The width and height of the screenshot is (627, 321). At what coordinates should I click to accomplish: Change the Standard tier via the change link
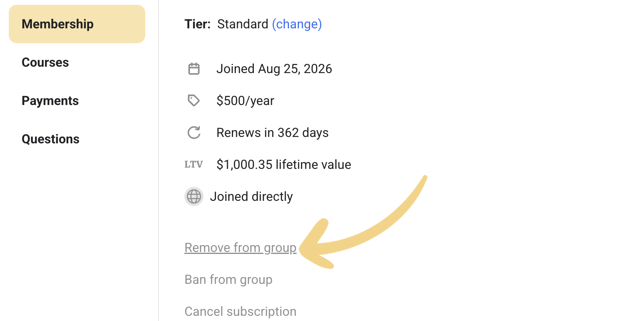(297, 24)
